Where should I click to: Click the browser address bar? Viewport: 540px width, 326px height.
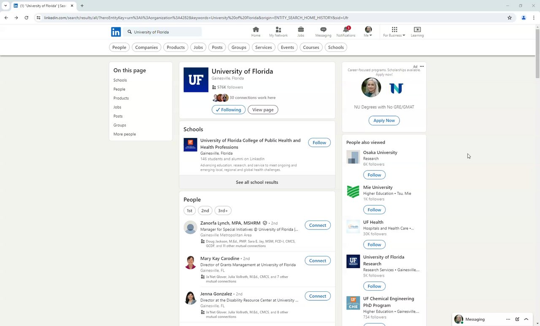[x=270, y=18]
